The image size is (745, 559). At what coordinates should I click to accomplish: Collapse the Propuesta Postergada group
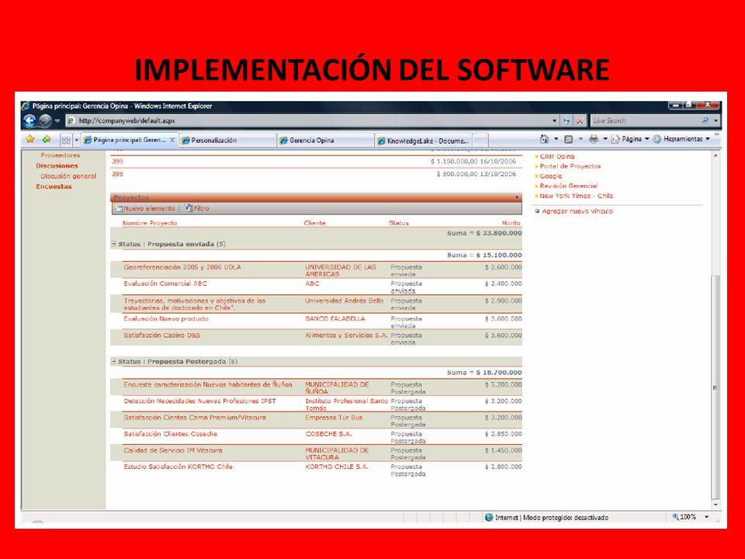[x=114, y=362]
